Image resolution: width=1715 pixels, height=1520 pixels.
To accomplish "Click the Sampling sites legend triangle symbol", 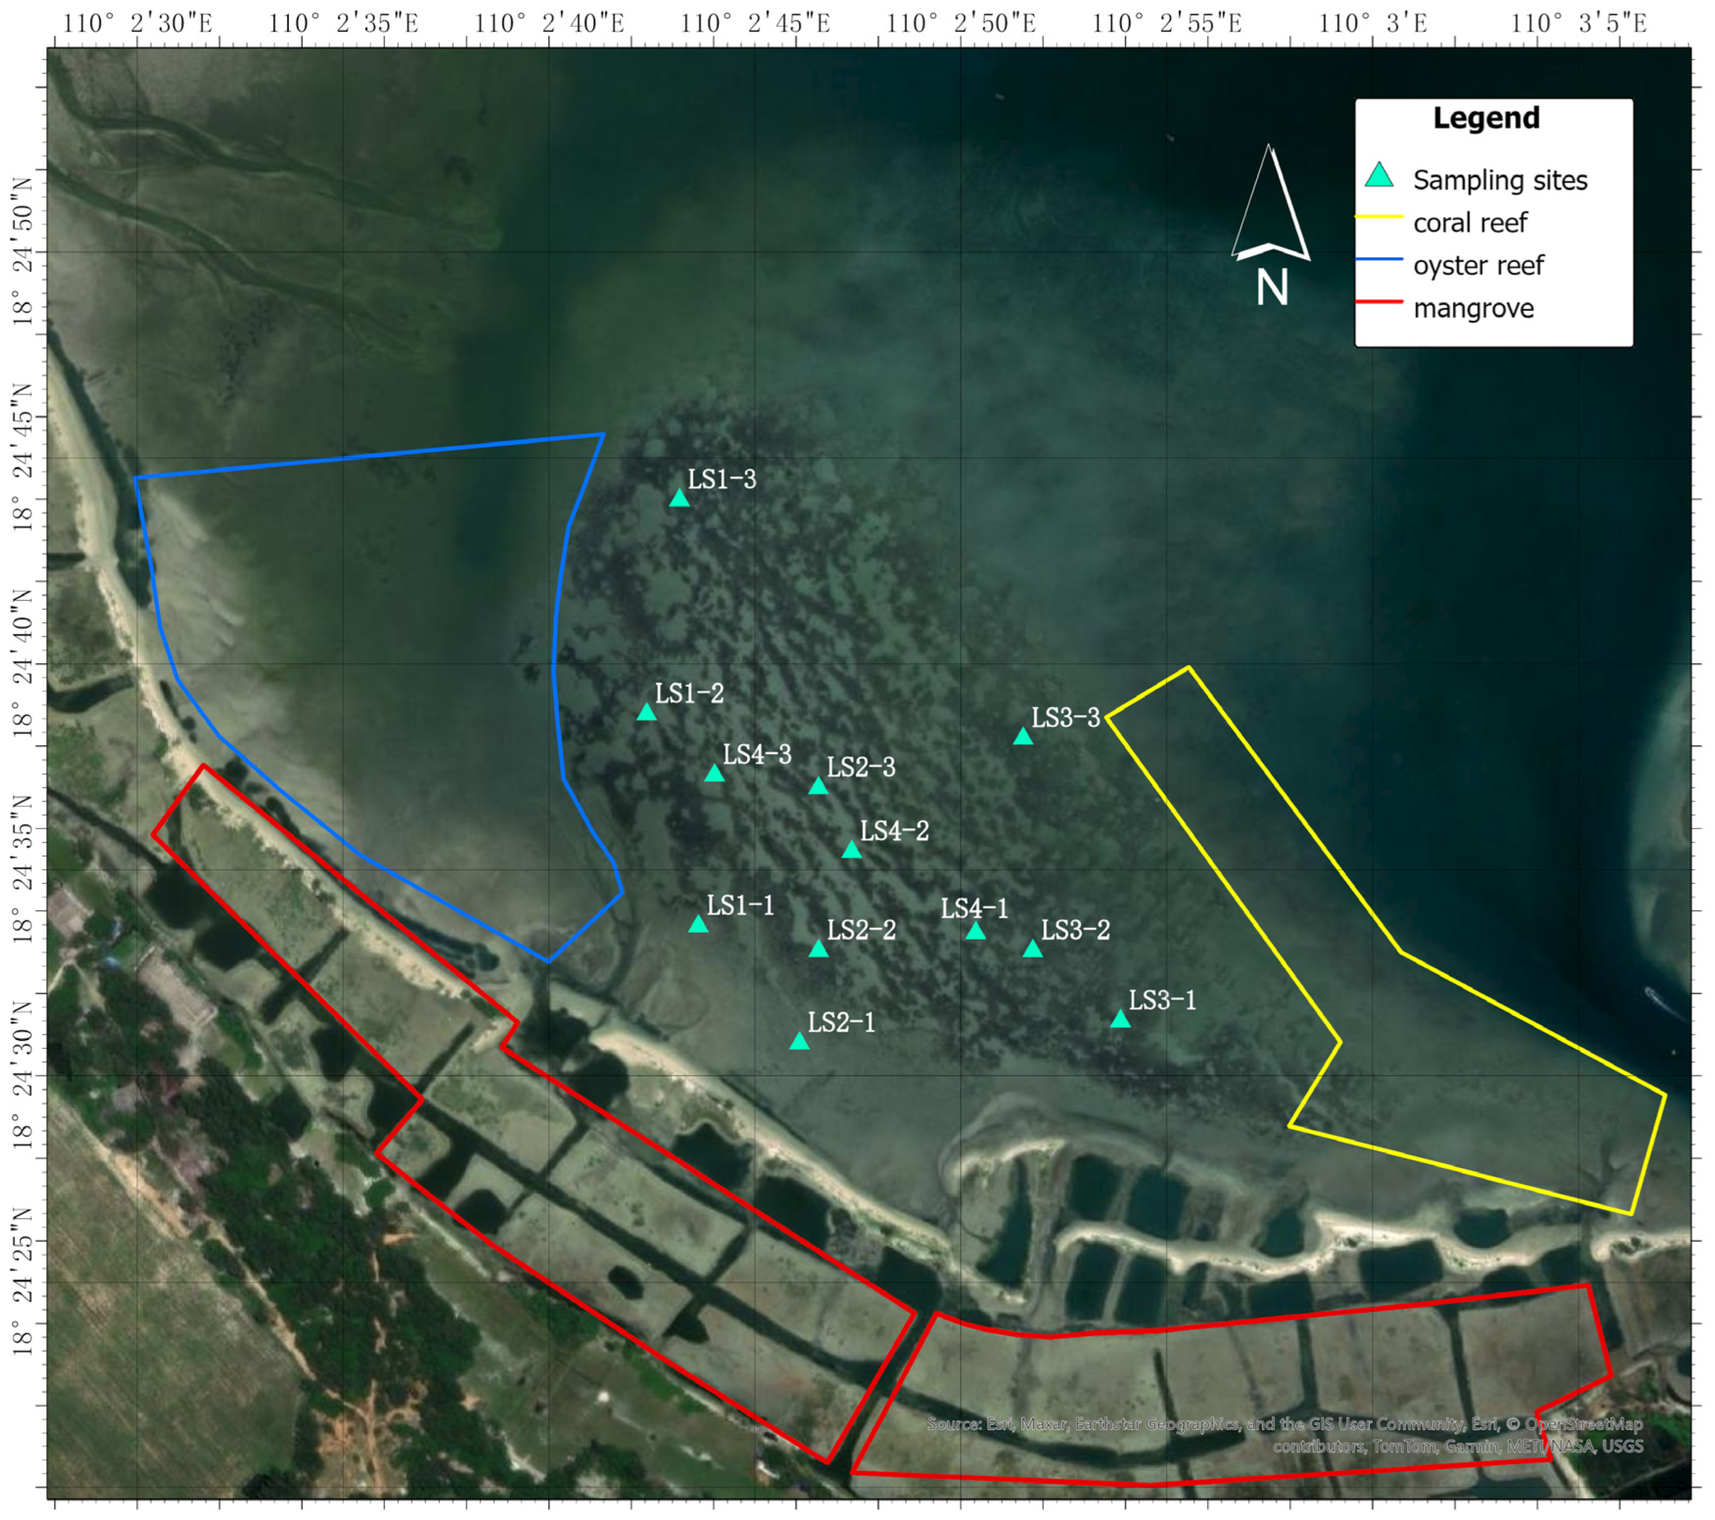I will click(x=1380, y=176).
